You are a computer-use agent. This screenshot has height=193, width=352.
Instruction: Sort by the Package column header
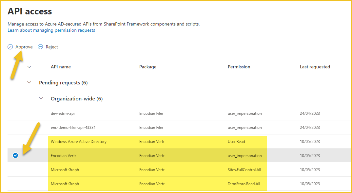[148, 67]
